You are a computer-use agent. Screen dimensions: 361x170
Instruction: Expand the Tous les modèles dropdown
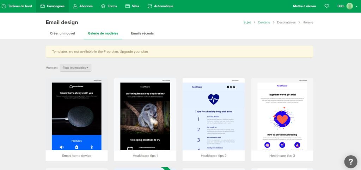click(75, 68)
